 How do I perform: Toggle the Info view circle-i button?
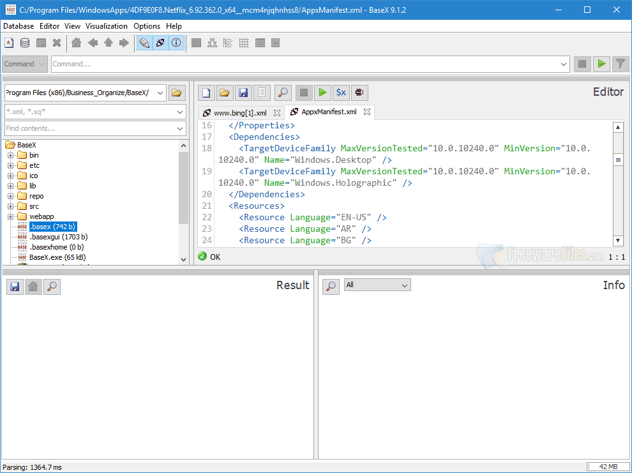point(176,43)
